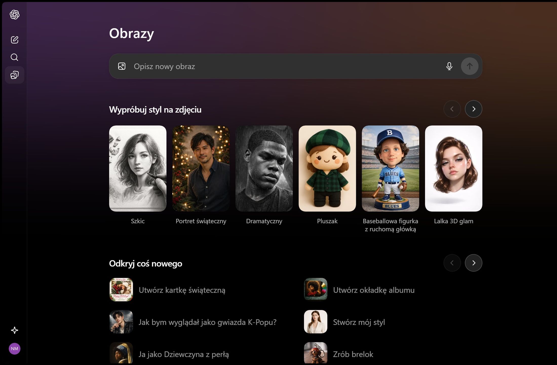
Task: Click the send arrow button
Action: pos(470,66)
